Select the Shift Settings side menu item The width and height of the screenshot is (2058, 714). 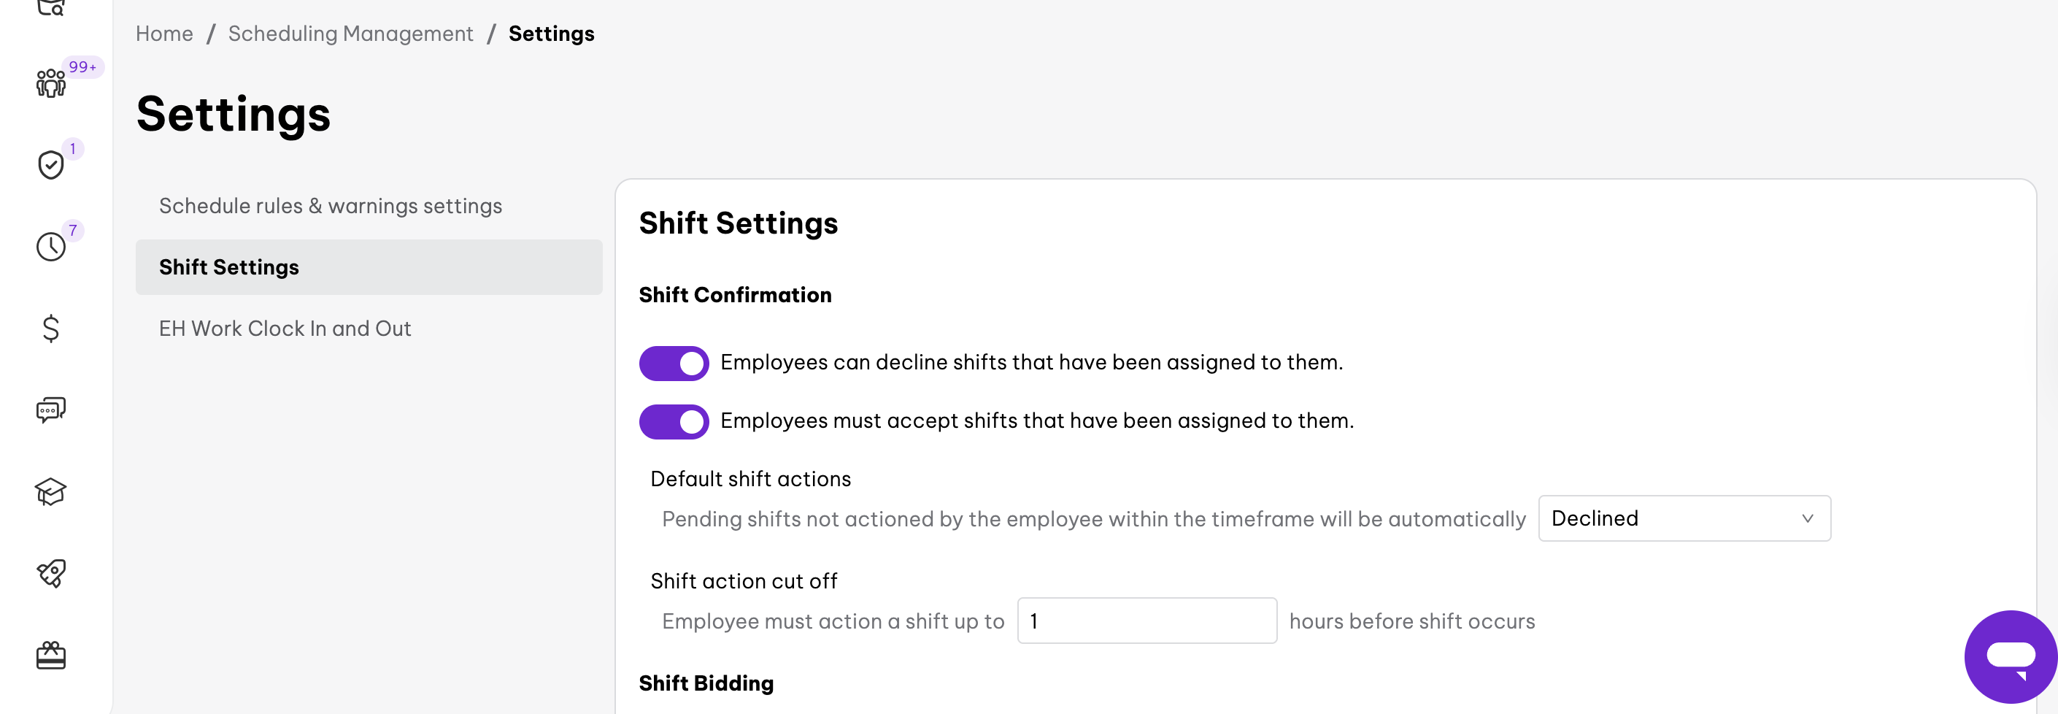click(x=228, y=267)
